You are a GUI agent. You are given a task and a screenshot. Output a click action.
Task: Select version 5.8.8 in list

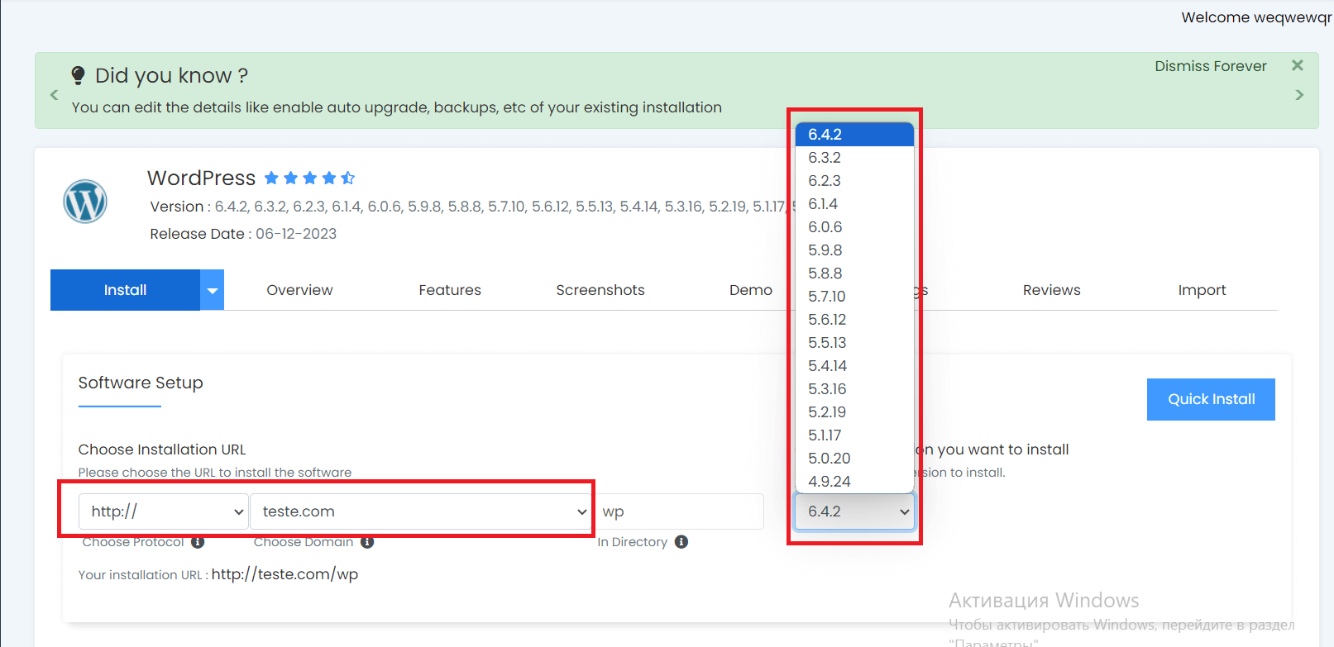854,274
